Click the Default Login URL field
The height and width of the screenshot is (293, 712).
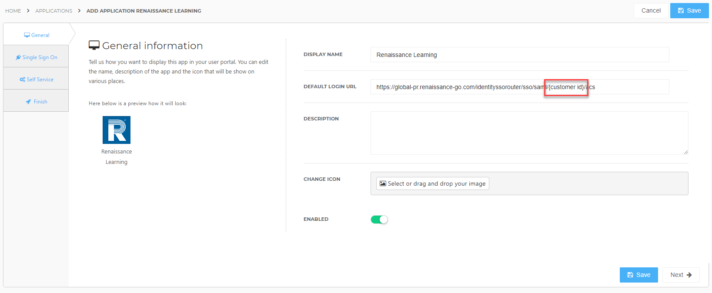coord(520,87)
